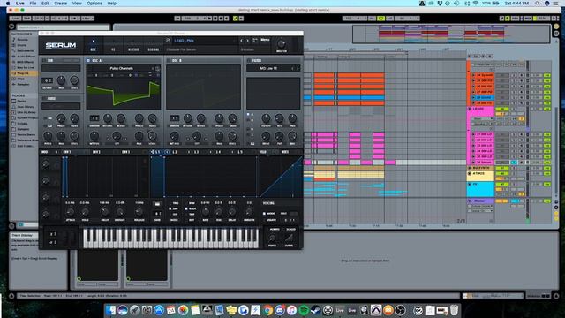Viewport: 565px width, 318px height.
Task: Select ENV mode for the LFO
Action: tap(170, 208)
